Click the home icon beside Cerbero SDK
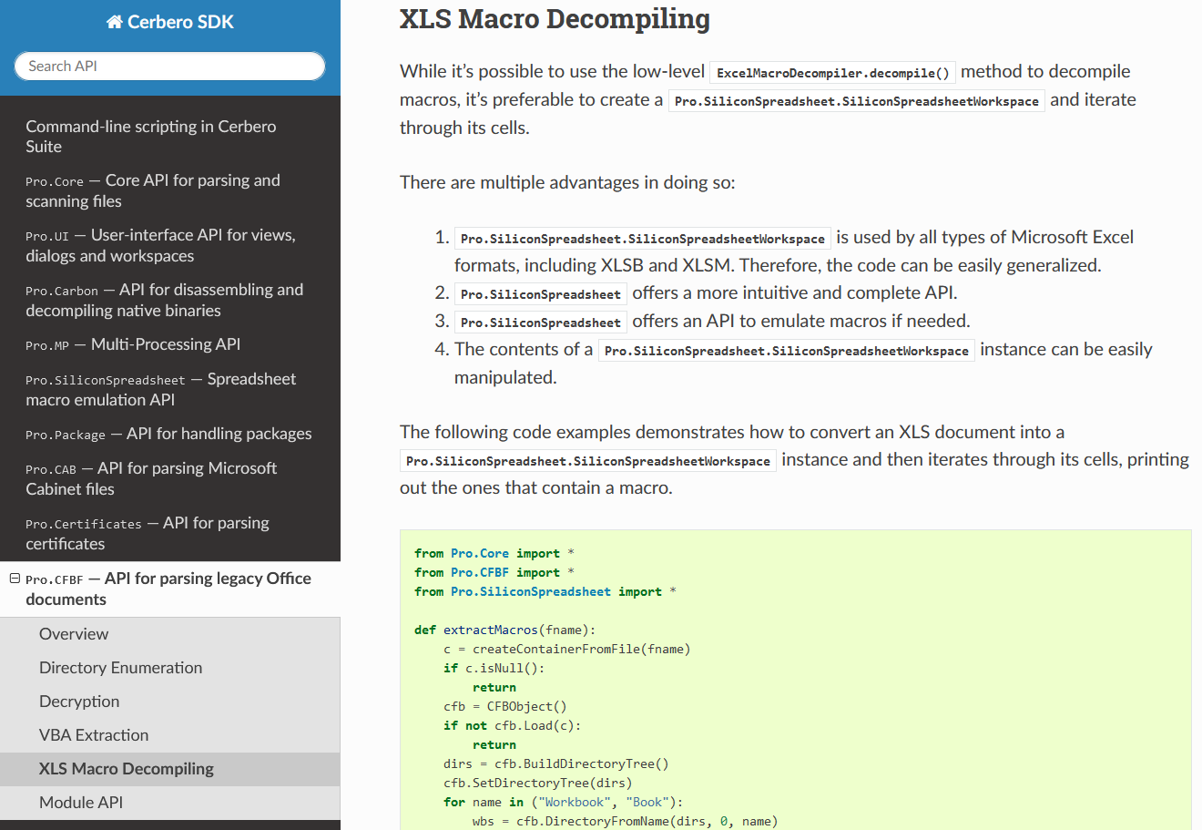Screen dimensions: 1202x830 pyautogui.click(x=115, y=22)
